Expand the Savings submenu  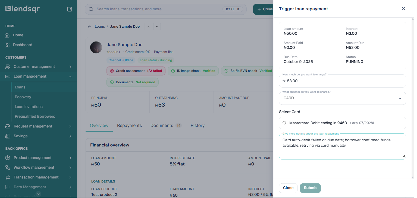click(x=70, y=136)
